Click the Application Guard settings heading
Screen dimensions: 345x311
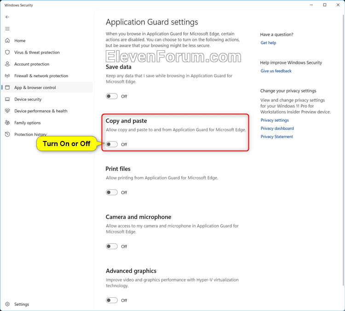(152, 22)
